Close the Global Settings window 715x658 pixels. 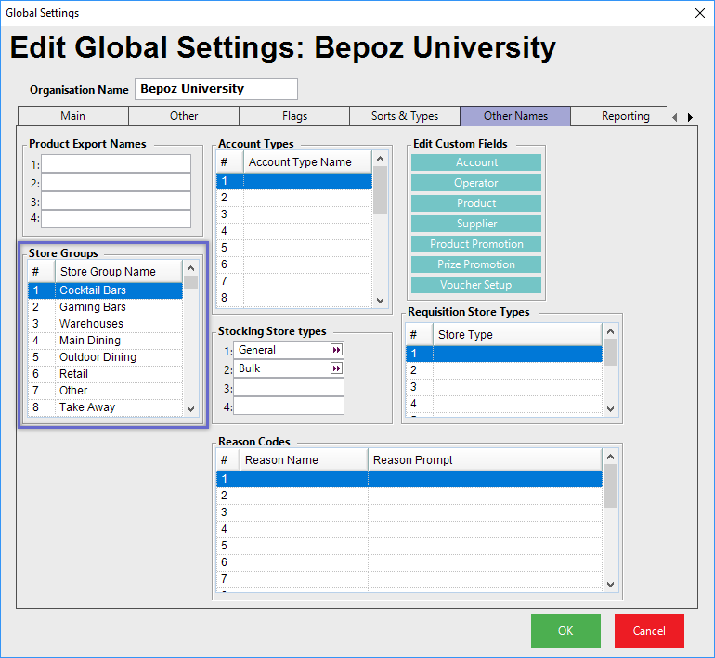pyautogui.click(x=699, y=13)
